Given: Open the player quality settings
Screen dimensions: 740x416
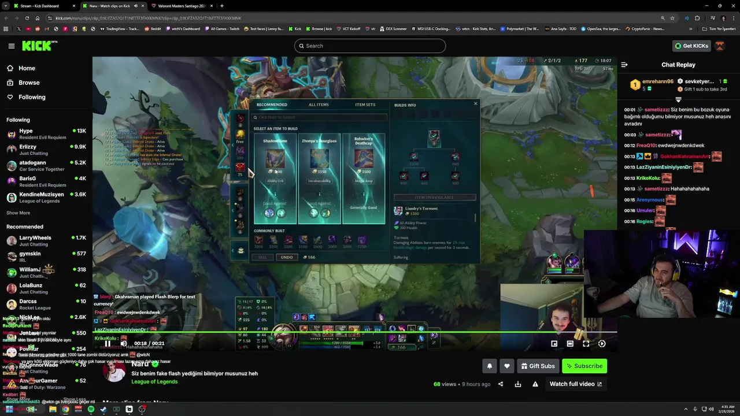Looking at the screenshot, I should pos(602,343).
